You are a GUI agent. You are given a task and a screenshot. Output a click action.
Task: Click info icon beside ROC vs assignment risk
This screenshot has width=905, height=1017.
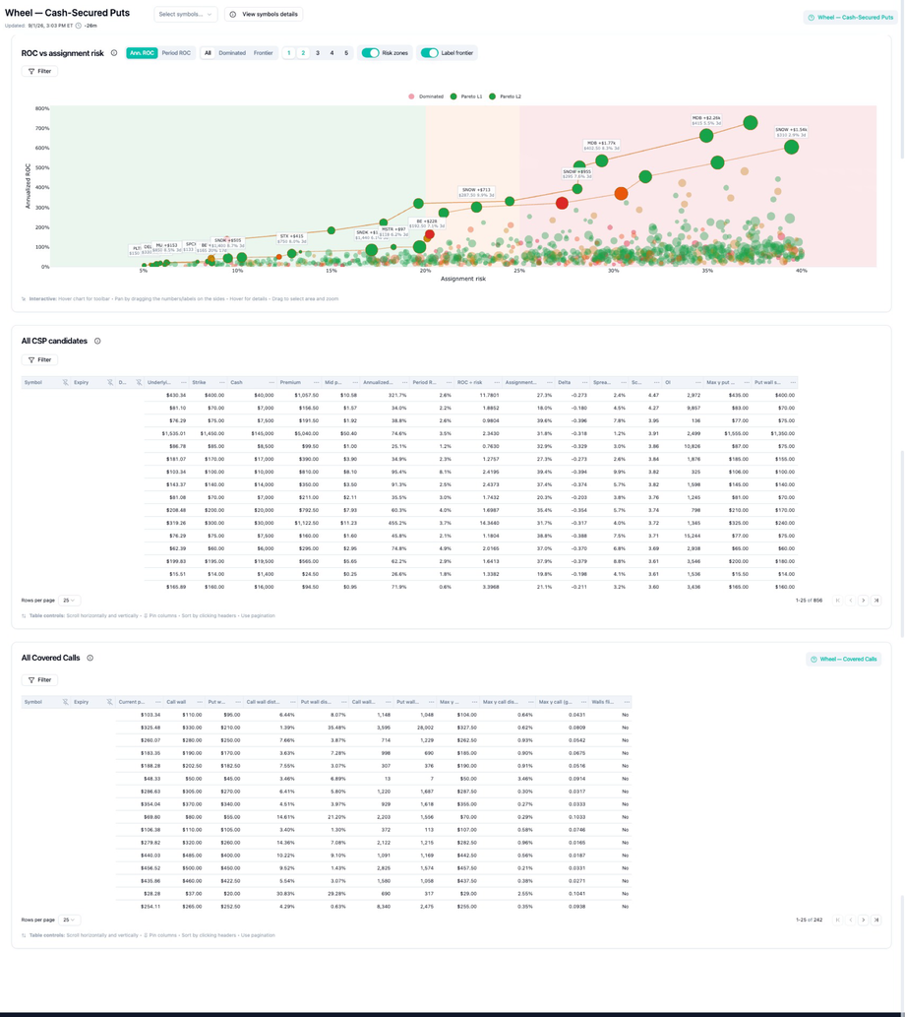[x=114, y=53]
